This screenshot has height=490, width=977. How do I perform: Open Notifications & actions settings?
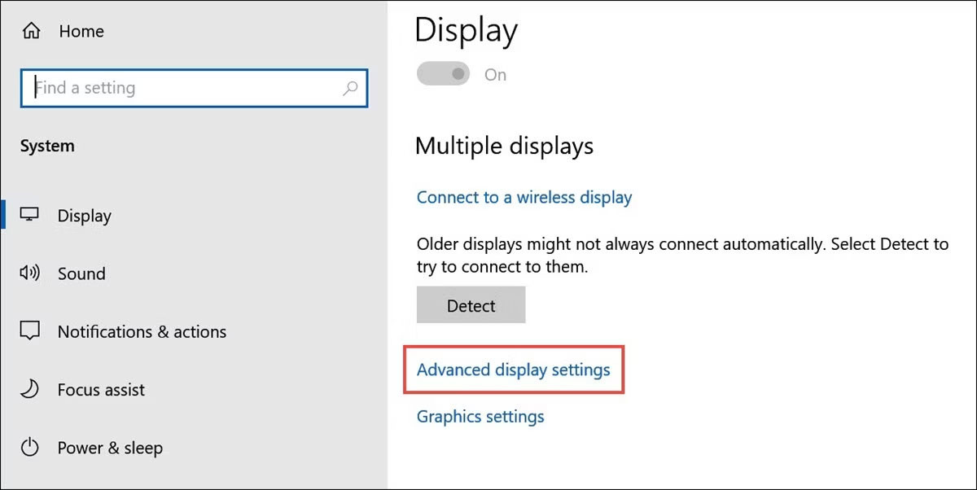tap(142, 331)
